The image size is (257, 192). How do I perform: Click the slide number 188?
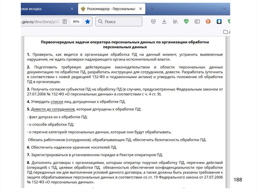pyautogui.click(x=238, y=180)
